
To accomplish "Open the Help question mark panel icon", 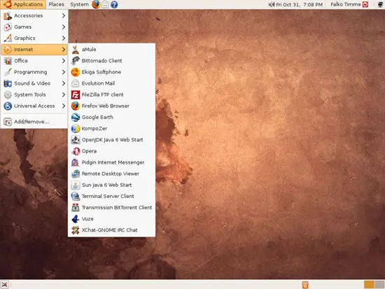I will (x=114, y=4).
